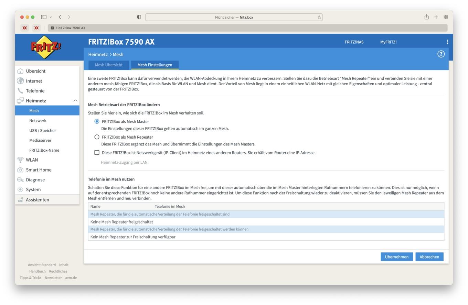Click the Name column header
The image size is (468, 305).
pos(95,206)
